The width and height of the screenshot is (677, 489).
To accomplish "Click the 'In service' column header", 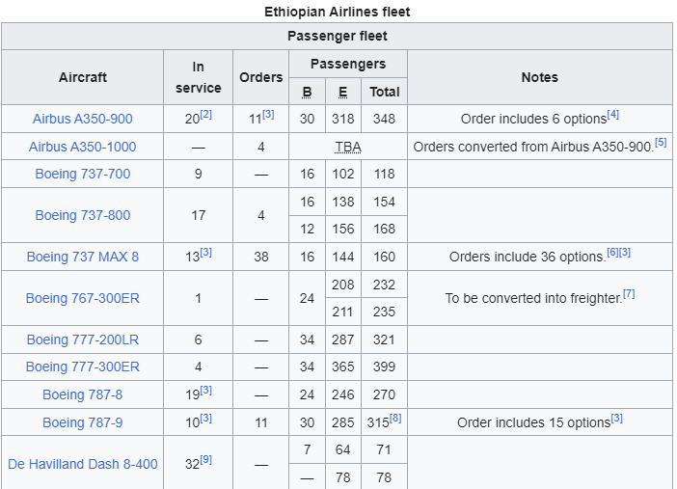I will [198, 77].
